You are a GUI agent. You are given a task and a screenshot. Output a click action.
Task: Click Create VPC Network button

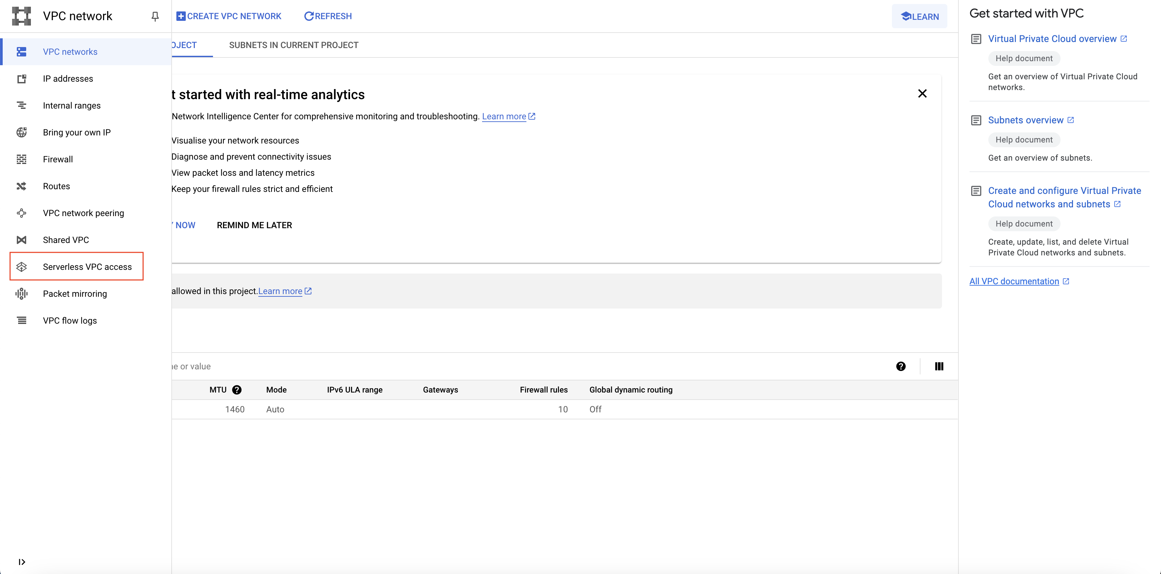(x=228, y=16)
